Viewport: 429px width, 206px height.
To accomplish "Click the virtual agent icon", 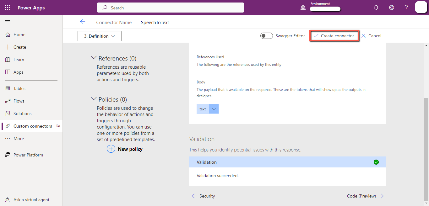I will 8,200.
